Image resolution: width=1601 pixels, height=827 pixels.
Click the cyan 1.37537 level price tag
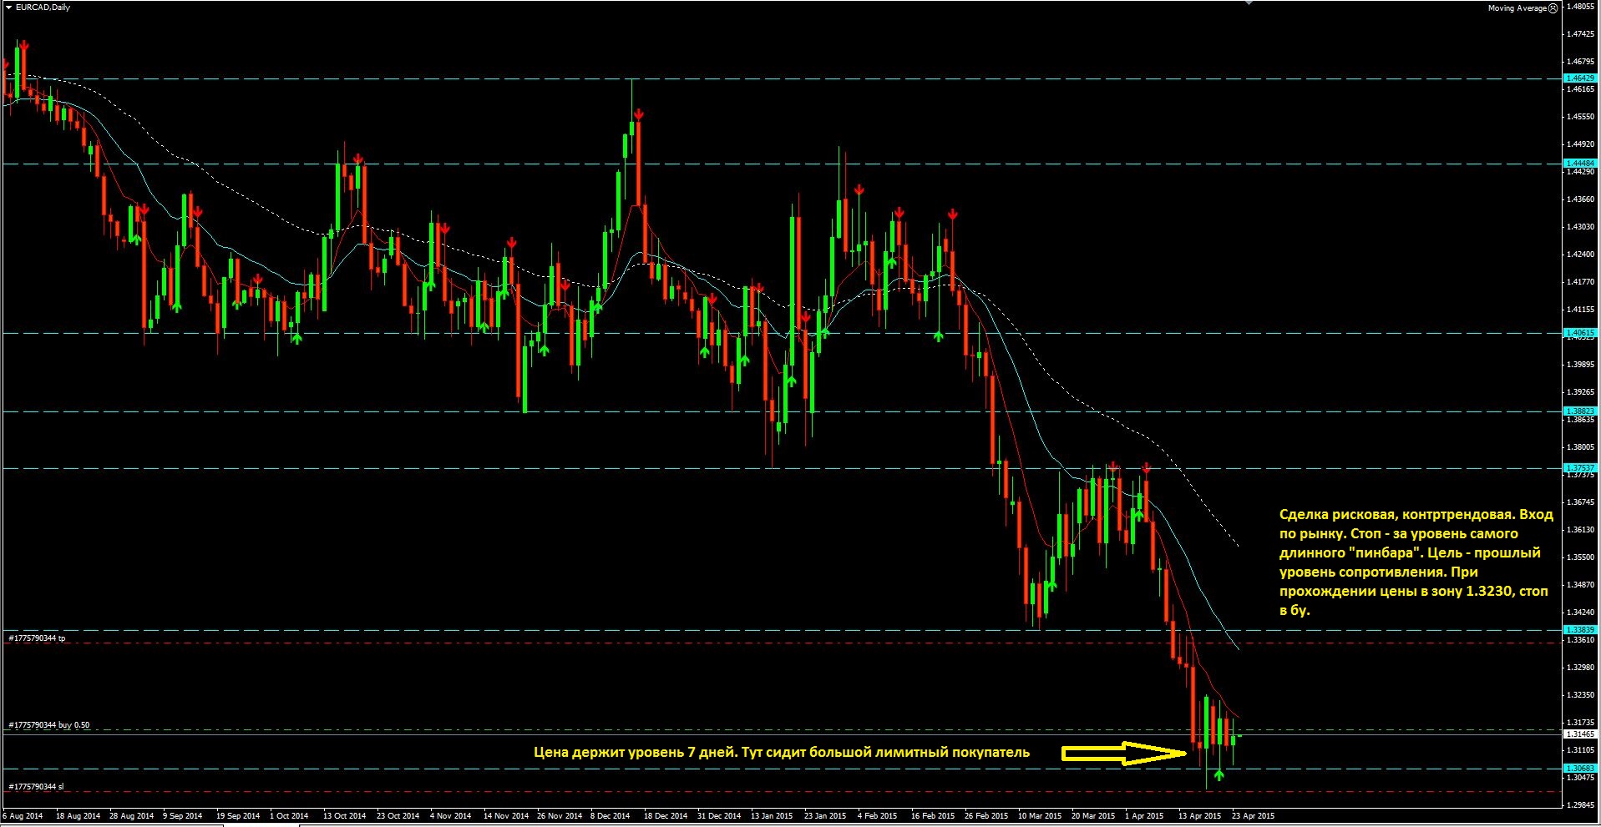pos(1579,467)
